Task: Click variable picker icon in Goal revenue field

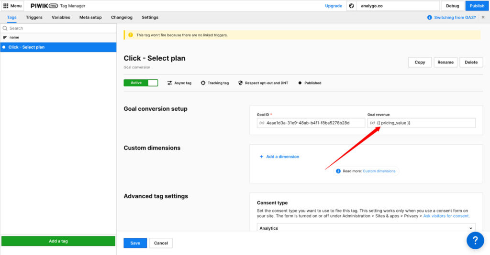Action: 372,123
